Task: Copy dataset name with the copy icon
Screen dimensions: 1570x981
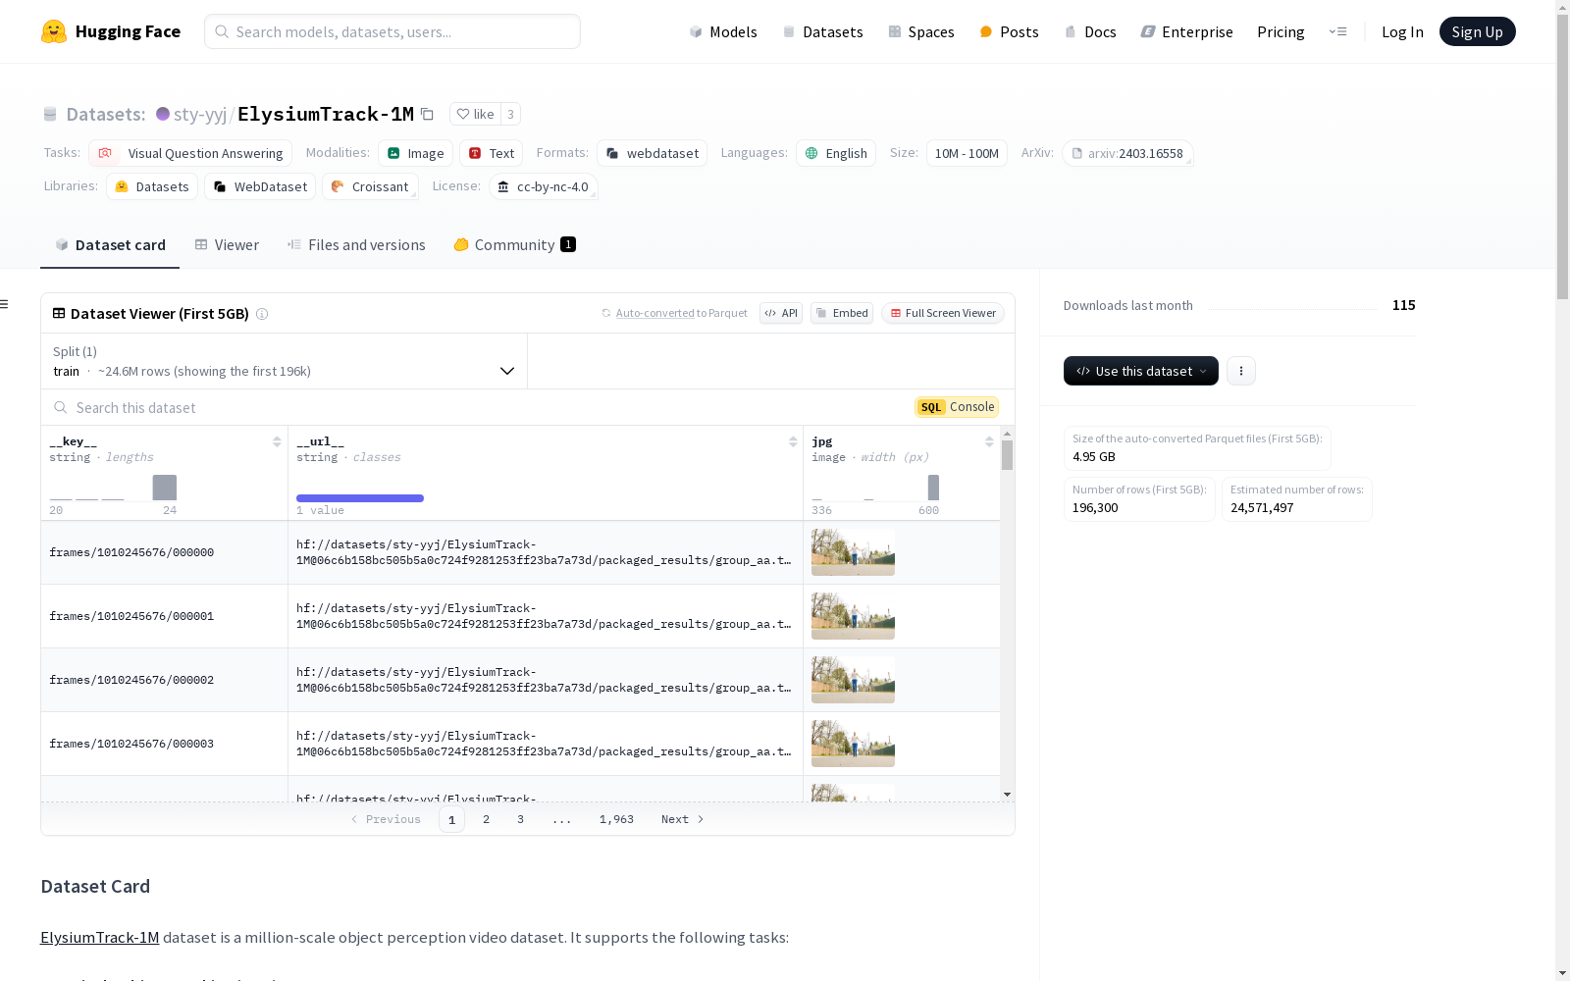Action: (427, 114)
